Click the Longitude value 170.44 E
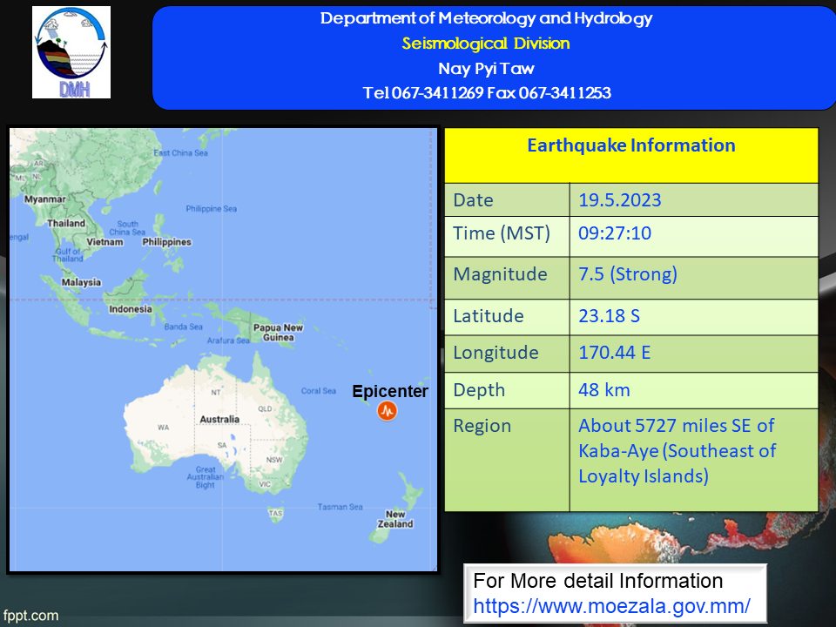The width and height of the screenshot is (836, 627). click(x=615, y=353)
